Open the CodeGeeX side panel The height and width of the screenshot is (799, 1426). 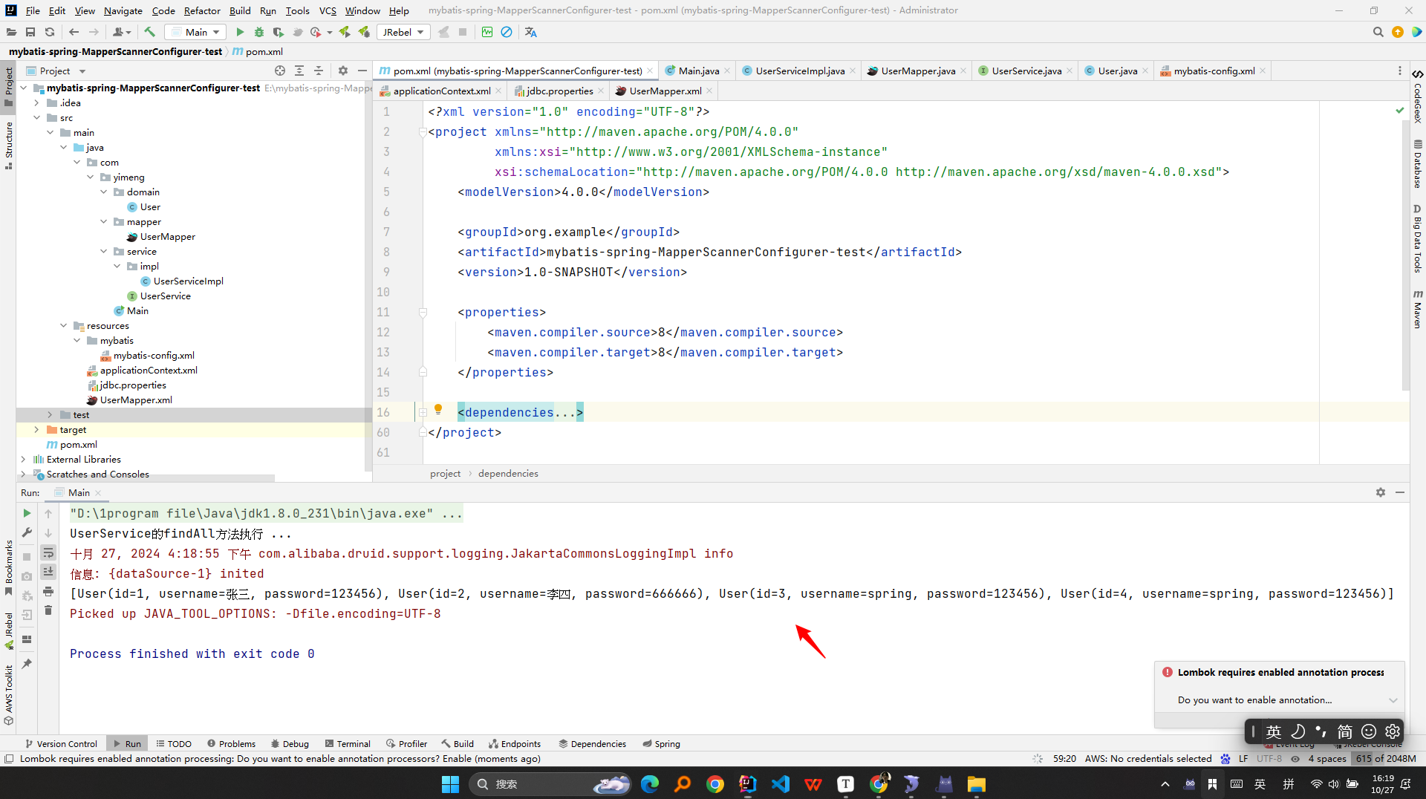[x=1417, y=97]
